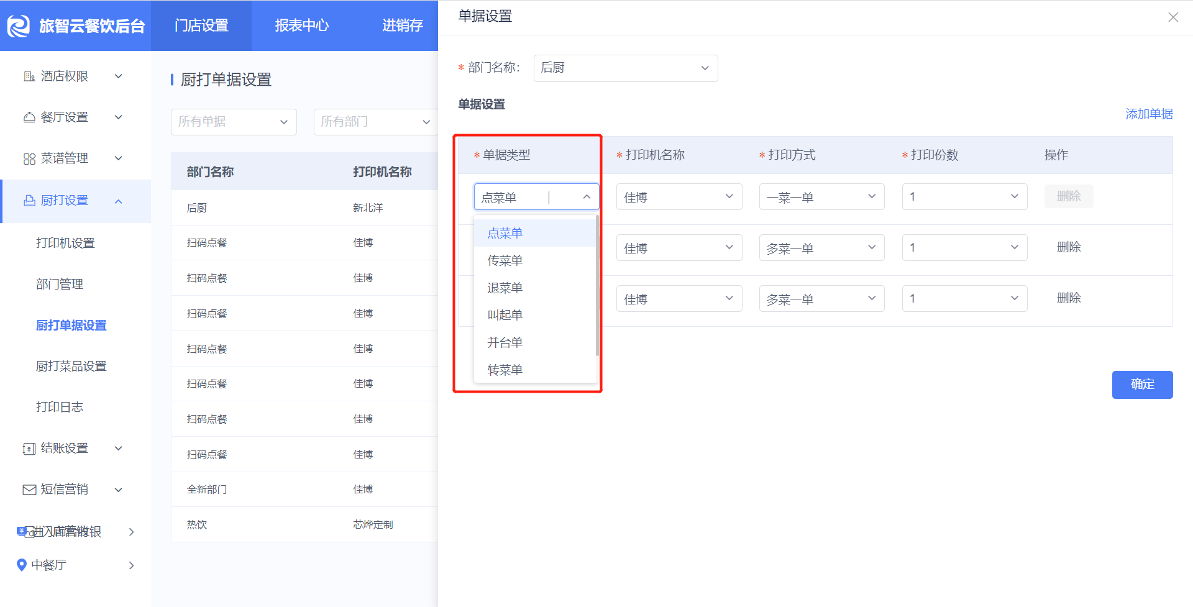Viewport: 1193px width, 607px height.
Task: Expand the 餐厅设置 menu chevron
Action: (x=119, y=117)
